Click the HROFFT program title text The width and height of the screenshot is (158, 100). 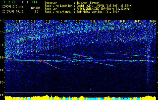pyautogui.click(x=16, y=2)
